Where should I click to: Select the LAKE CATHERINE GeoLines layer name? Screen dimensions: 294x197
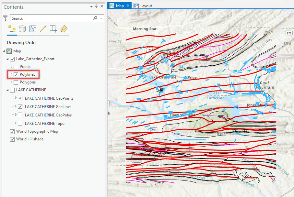[48, 107]
